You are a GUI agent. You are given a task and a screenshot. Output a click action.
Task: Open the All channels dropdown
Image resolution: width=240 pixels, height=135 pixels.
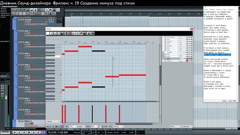point(187,127)
